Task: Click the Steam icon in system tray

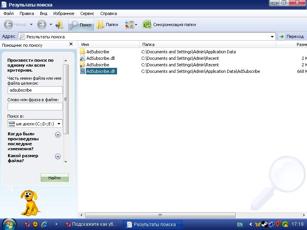Action: pyautogui.click(x=264, y=224)
